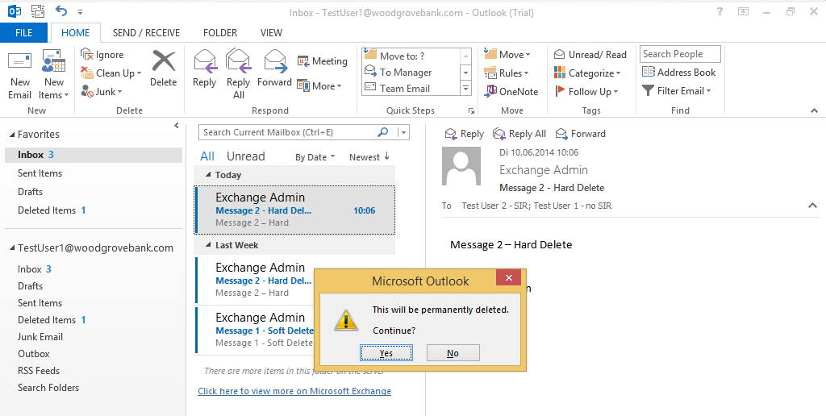Click the Forward icon in ribbon
Image resolution: width=826 pixels, height=416 pixels.
tap(276, 61)
